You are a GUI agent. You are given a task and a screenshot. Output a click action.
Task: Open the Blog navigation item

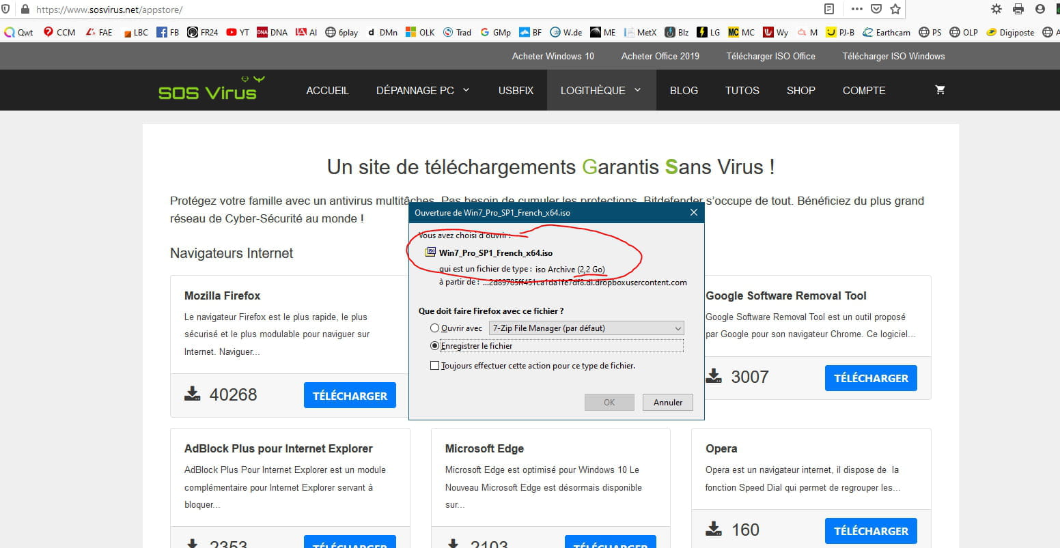tap(684, 90)
